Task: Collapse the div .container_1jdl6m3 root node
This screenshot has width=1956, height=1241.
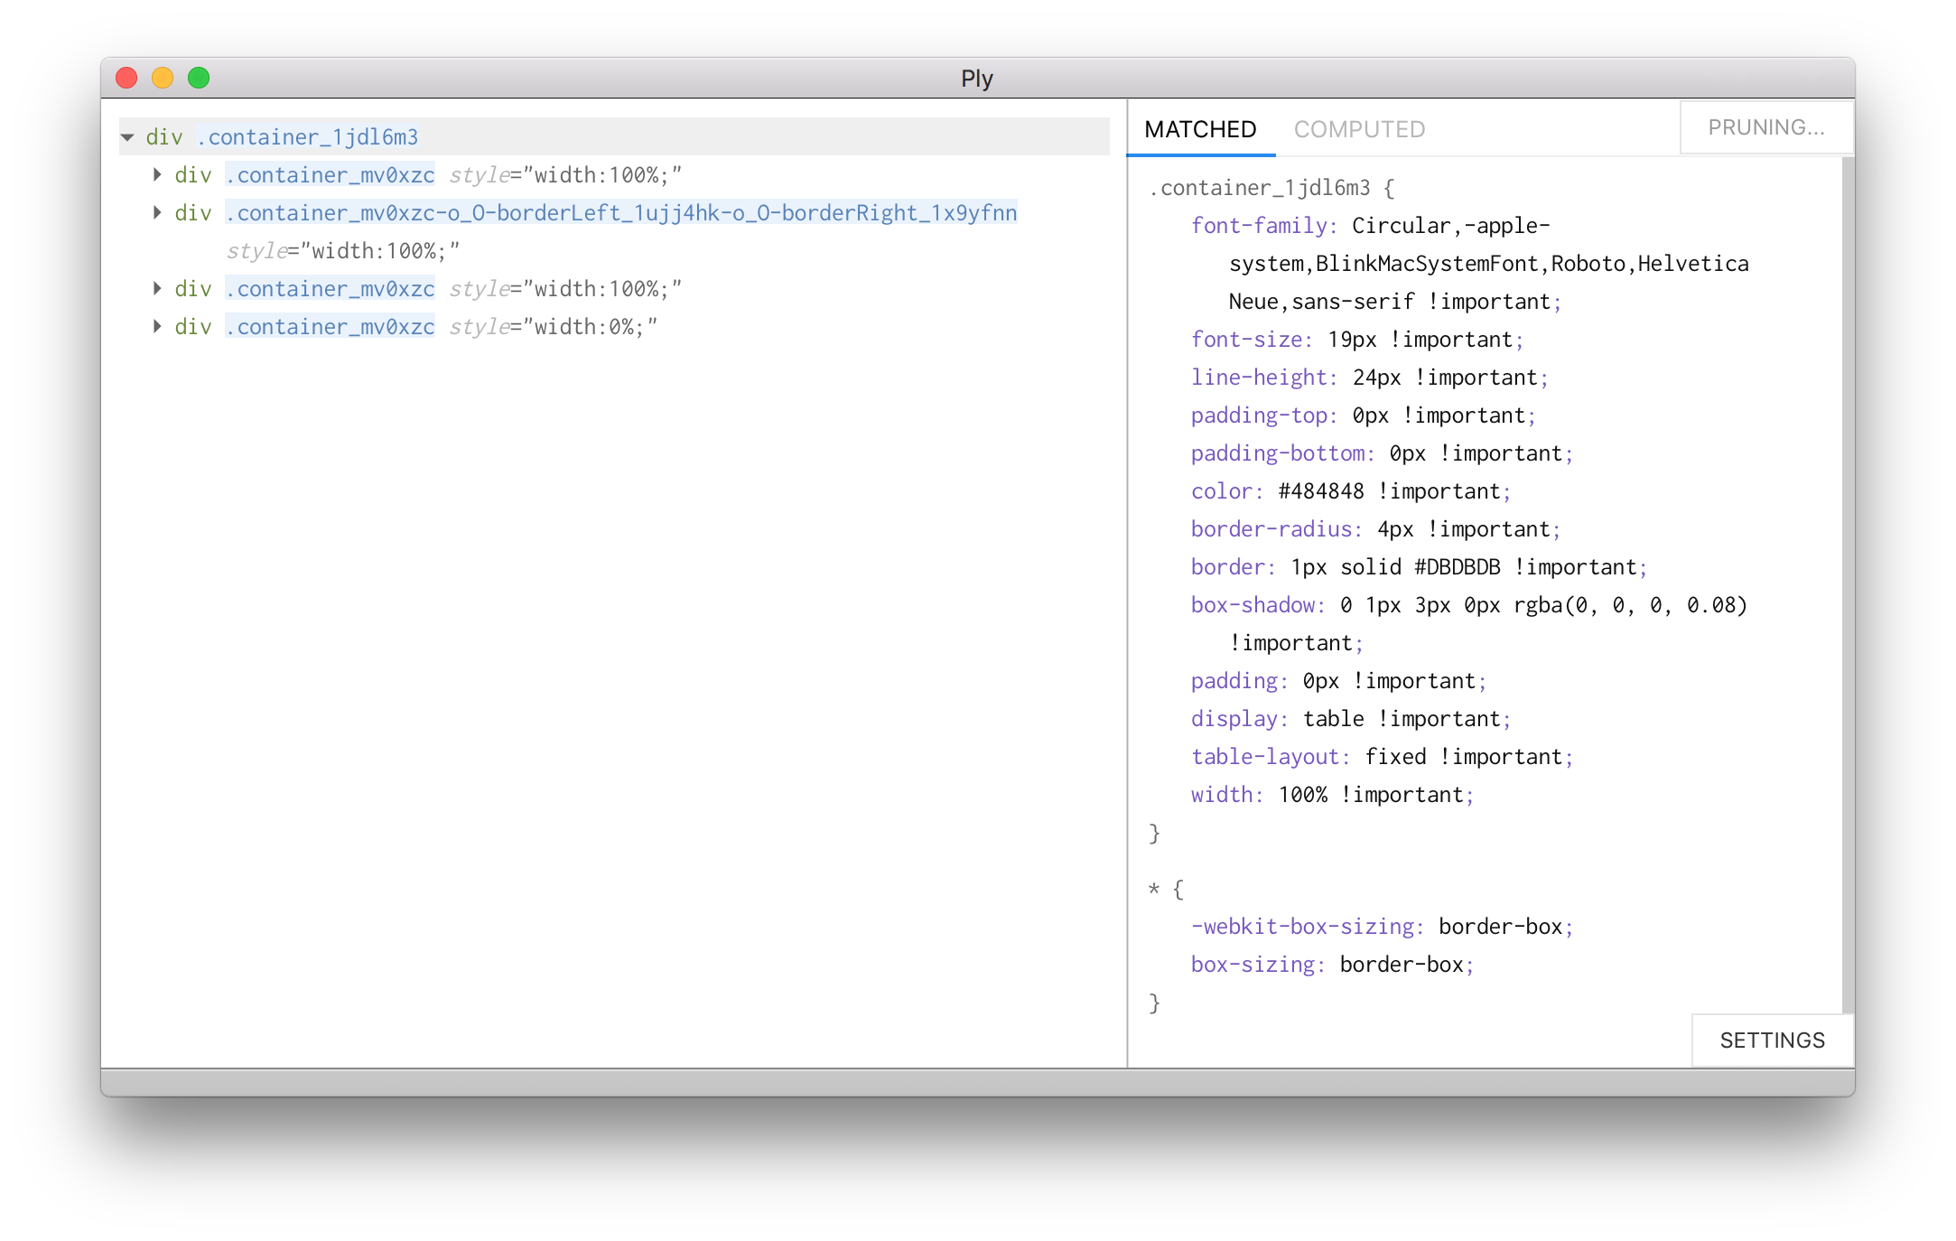Action: [127, 137]
